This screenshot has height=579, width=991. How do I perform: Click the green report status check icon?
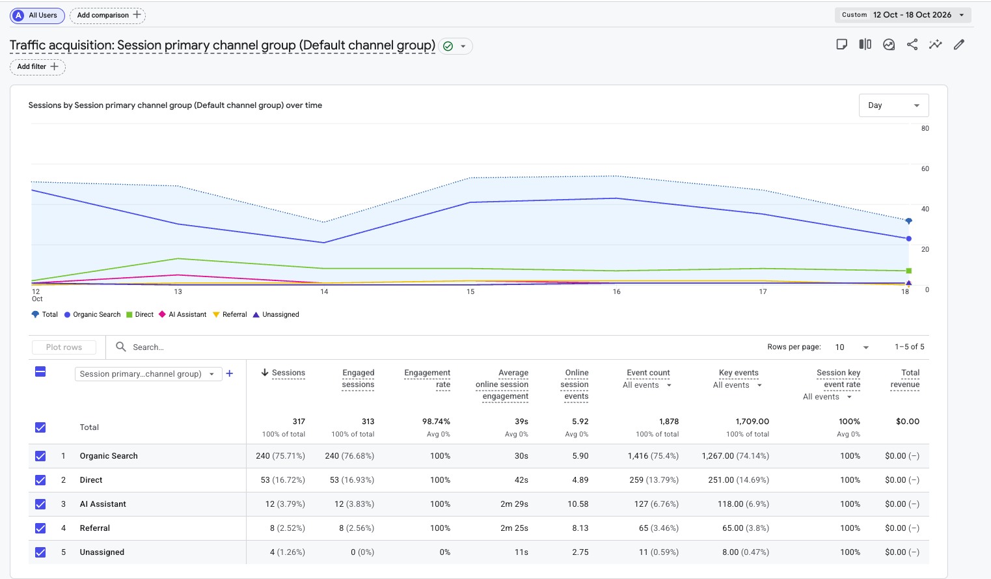coord(448,46)
